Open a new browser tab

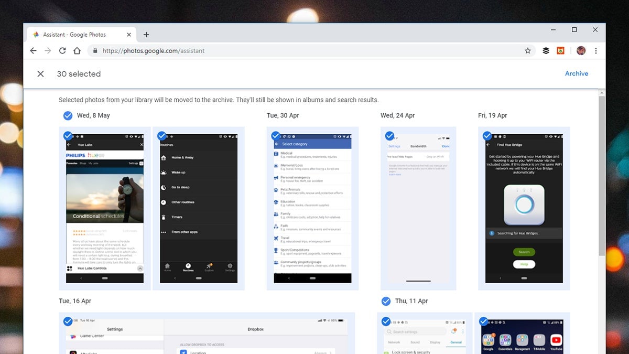tap(146, 34)
